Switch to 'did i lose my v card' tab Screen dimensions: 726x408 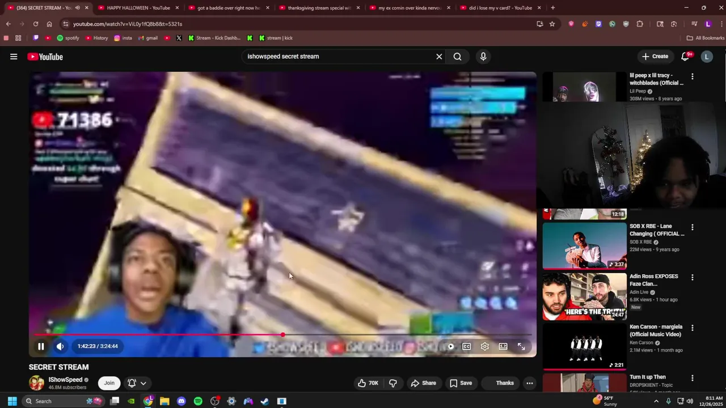500,8
